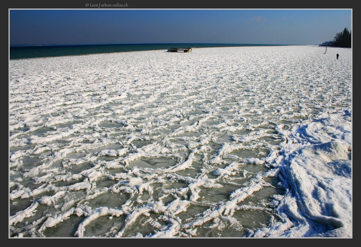Click the "Leon J" name in watermark
Screen dimensions: 361x247
95,5
